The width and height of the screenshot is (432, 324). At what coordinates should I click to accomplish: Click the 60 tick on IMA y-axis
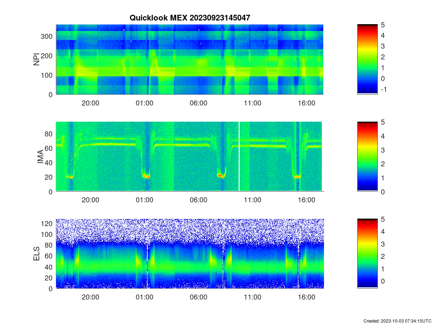click(x=49, y=148)
